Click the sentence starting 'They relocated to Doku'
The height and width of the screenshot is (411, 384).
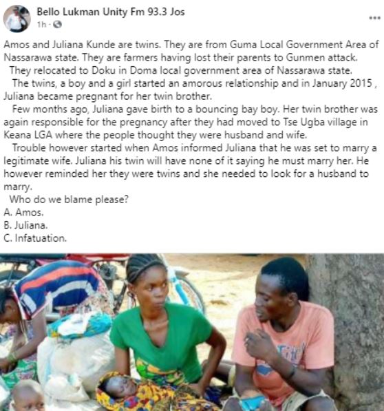(181, 70)
